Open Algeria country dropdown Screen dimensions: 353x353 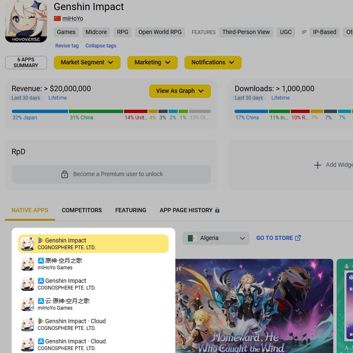[x=216, y=238]
